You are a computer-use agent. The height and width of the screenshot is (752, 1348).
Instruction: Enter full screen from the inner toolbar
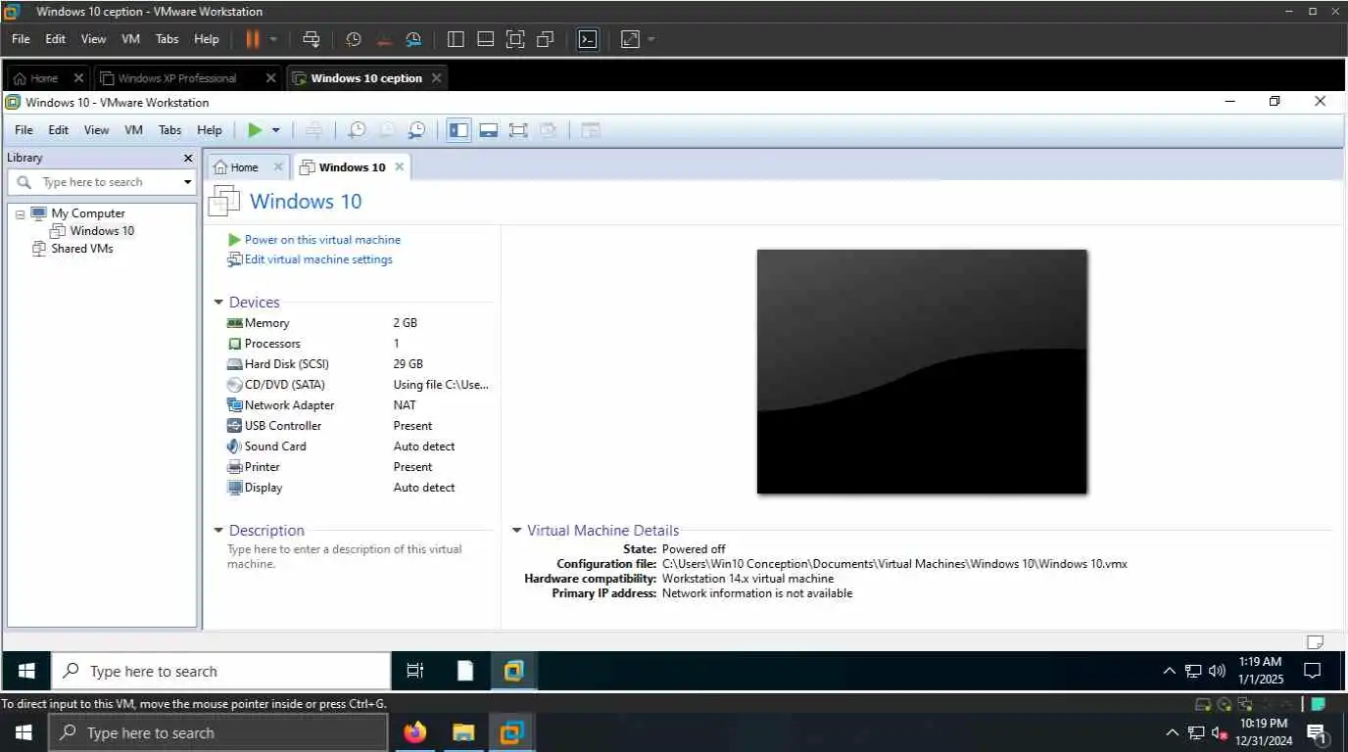pos(518,130)
